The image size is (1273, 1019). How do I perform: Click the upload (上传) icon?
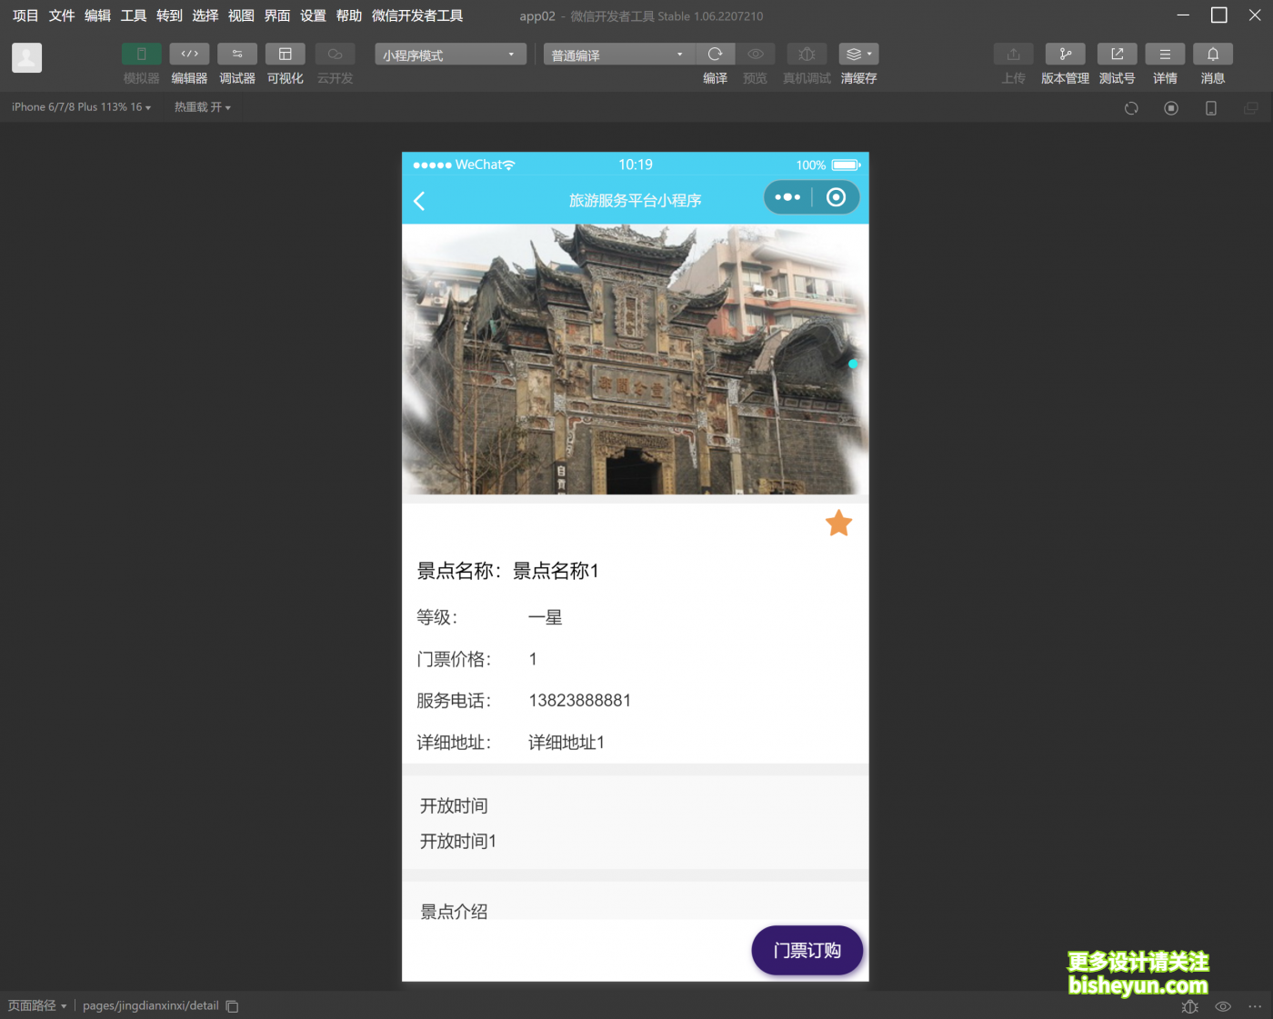pos(1013,55)
